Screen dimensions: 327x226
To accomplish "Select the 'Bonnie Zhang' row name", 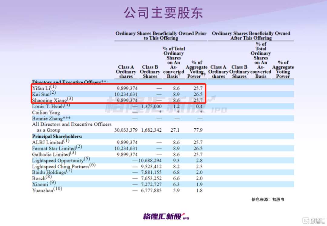I will pyautogui.click(x=51, y=118).
